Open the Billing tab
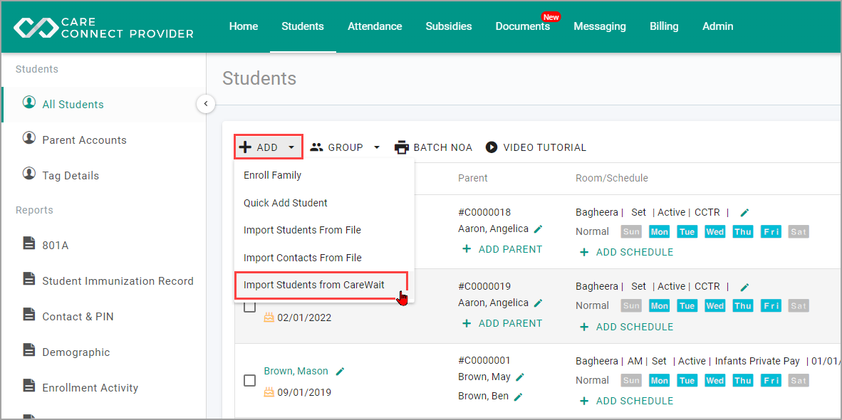 [x=664, y=26]
